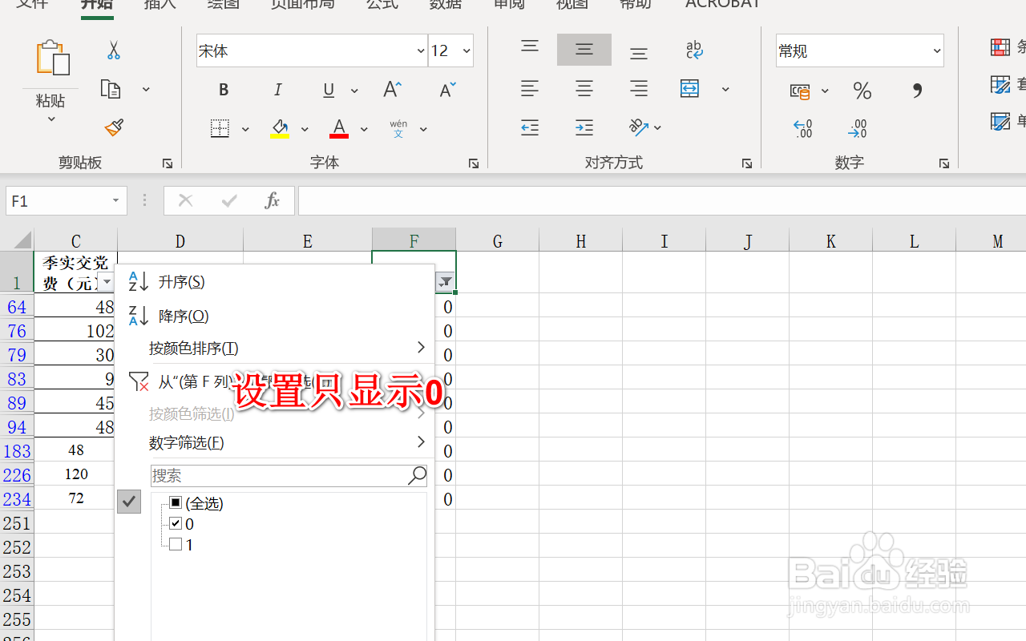Screen dimensions: 1026x641
Task: Open the font name dropdown showing 宋体
Action: pos(421,50)
